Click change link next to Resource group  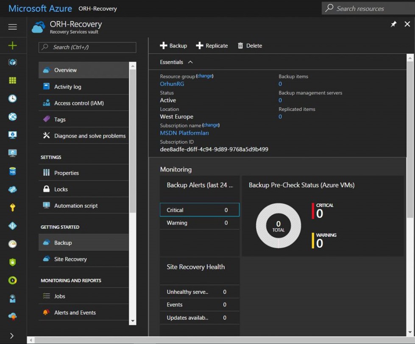pos(205,76)
